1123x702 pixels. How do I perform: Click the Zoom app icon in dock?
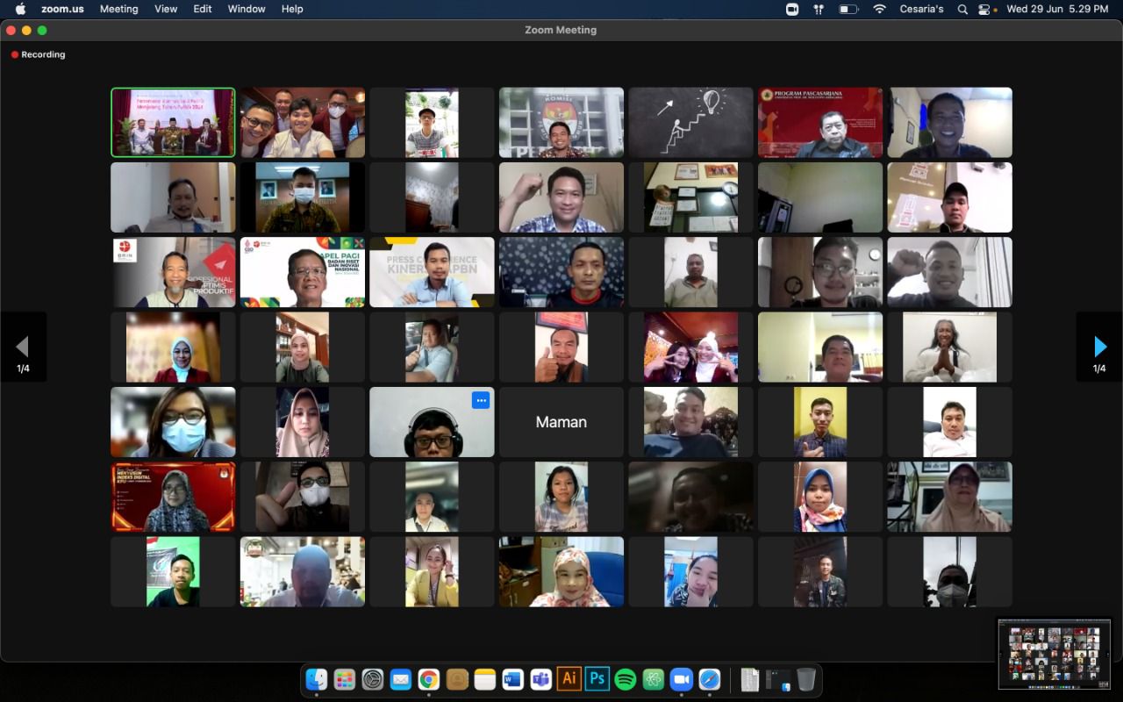tap(682, 679)
